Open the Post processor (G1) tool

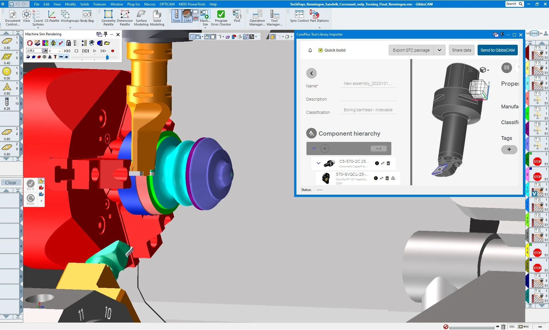(x=237, y=17)
